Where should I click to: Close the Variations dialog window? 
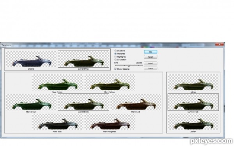(220, 44)
